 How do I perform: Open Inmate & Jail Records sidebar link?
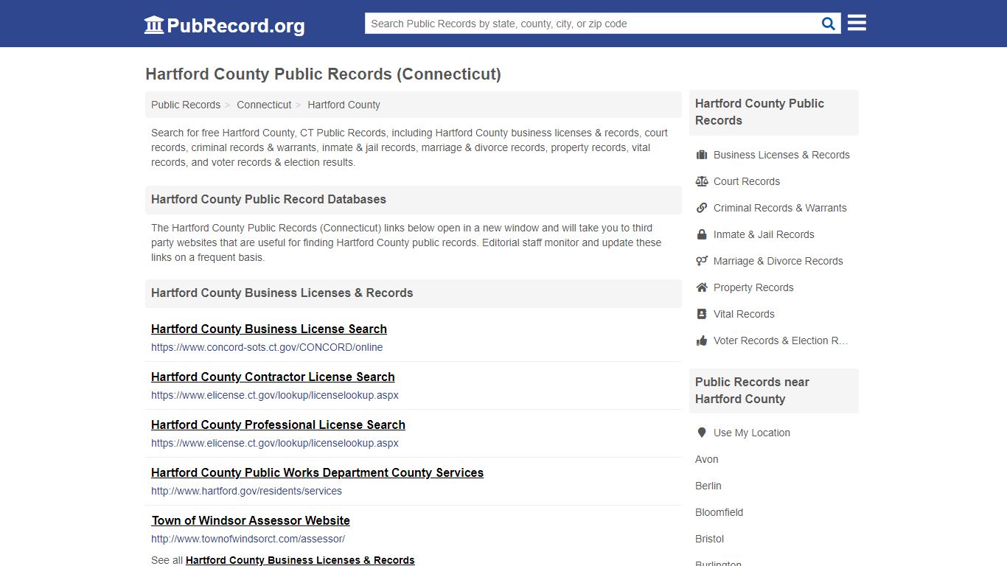pyautogui.click(x=764, y=234)
